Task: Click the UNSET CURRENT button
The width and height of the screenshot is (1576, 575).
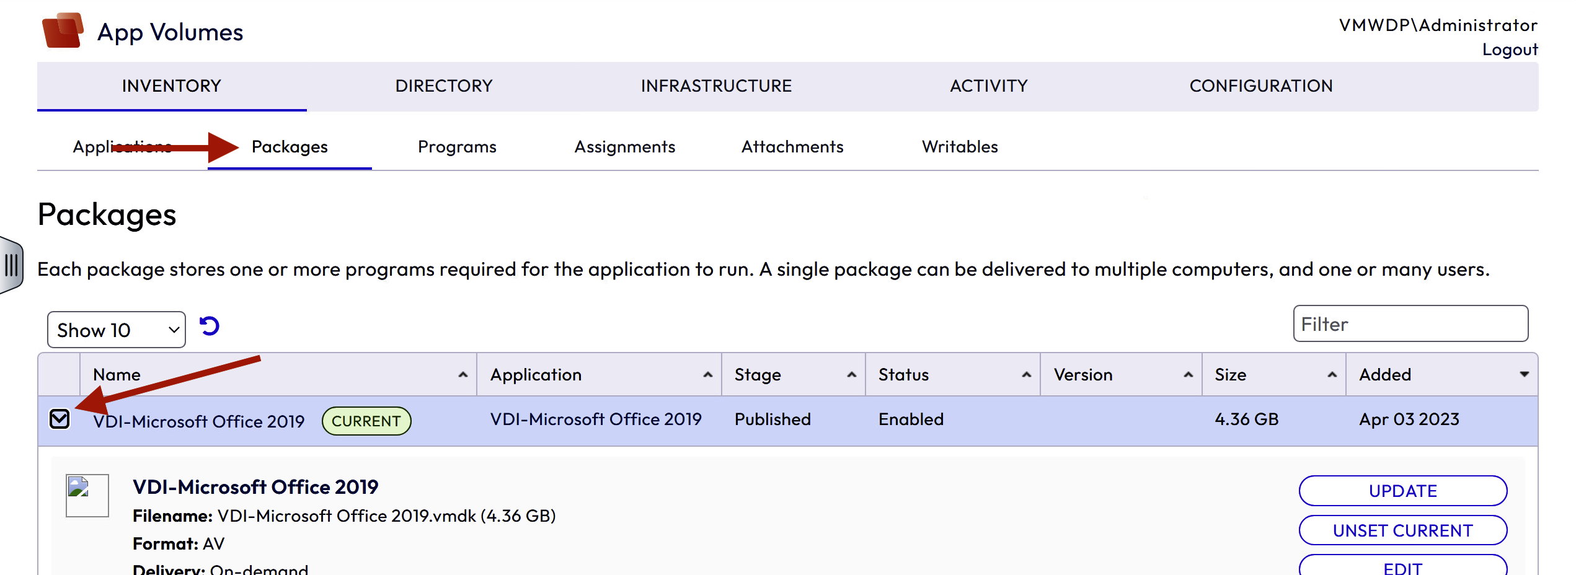Action: (1402, 530)
